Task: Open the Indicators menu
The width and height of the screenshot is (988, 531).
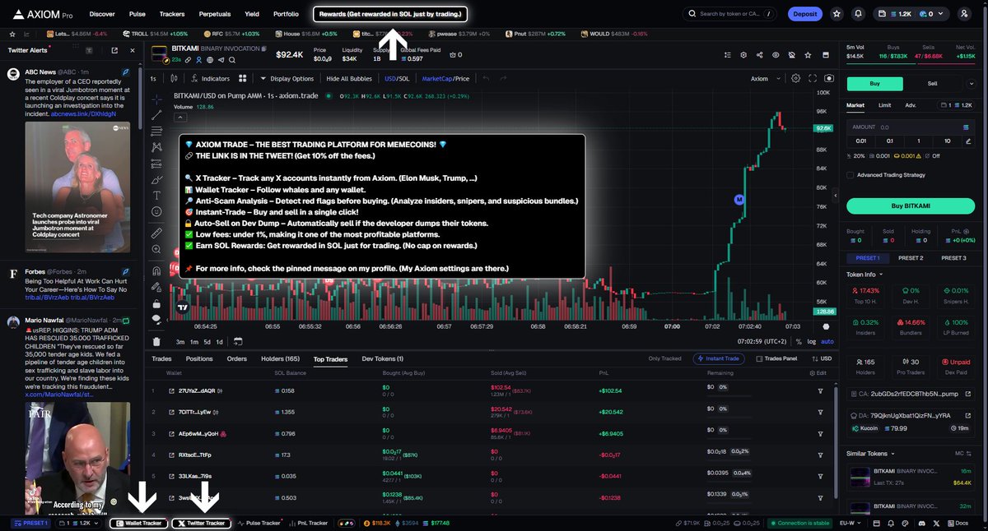Action: (x=210, y=79)
